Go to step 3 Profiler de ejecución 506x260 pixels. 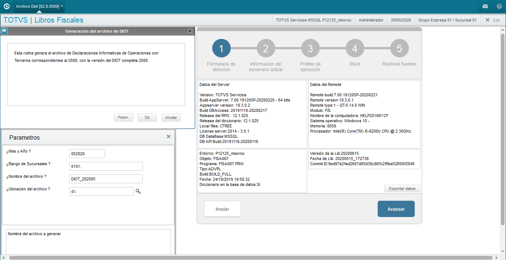(310, 49)
